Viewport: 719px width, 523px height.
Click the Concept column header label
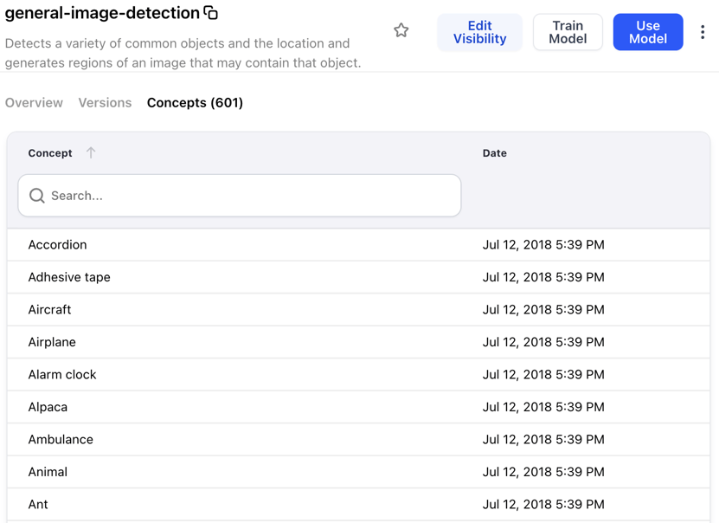(50, 153)
